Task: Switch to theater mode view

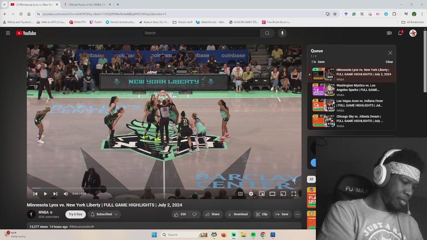Action: point(272,194)
